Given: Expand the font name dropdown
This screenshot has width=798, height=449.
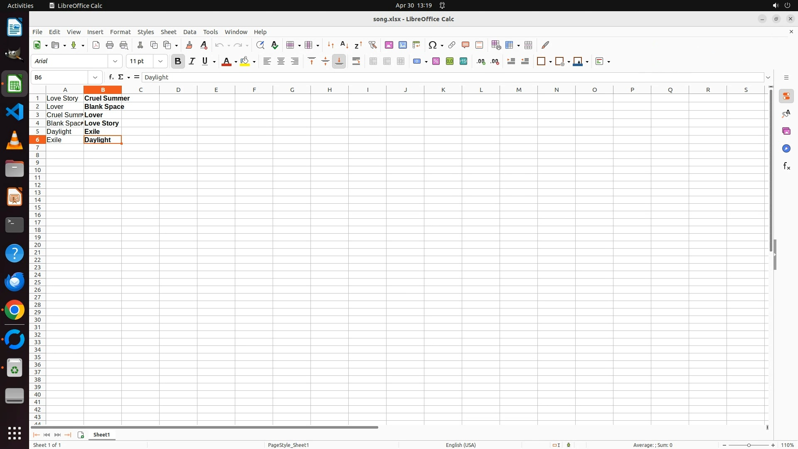Looking at the screenshot, I should [x=115, y=62].
